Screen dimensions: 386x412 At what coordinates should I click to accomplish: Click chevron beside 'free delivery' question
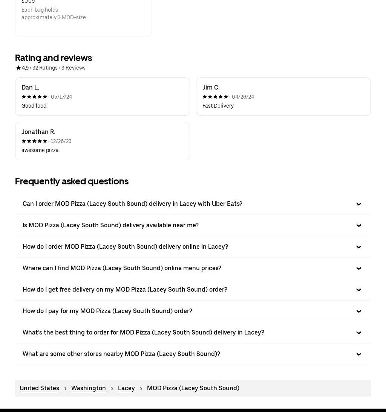coord(358,290)
